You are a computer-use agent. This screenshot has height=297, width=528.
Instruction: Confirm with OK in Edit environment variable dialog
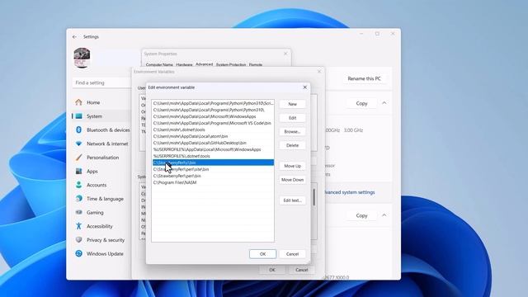[262, 254]
